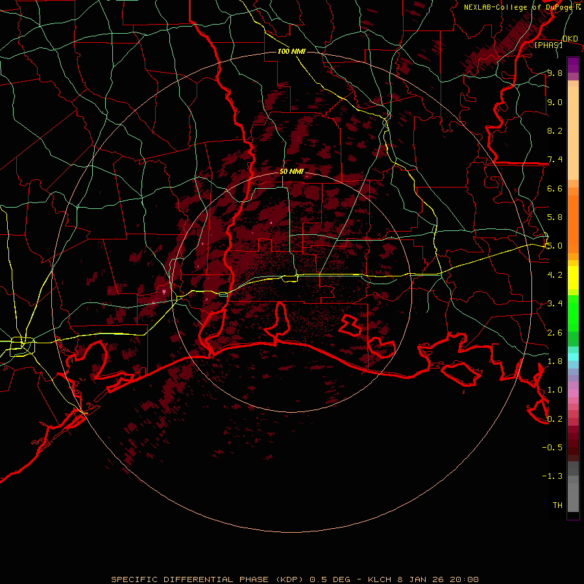
Task: Click the -0.5 scale value
Action: point(552,448)
